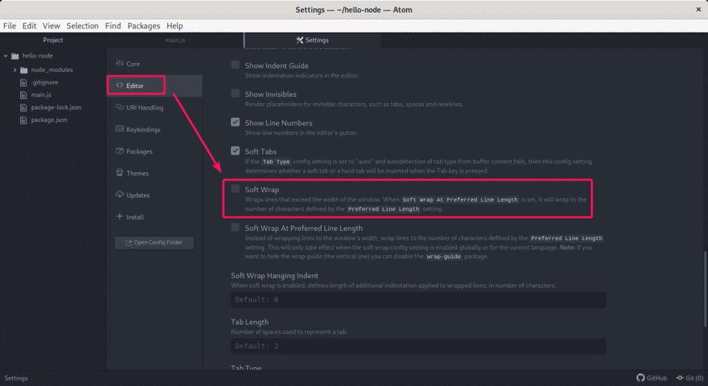Viewport: 708px width, 386px height.
Task: Click the Settings label in status bar
Action: 16,378
